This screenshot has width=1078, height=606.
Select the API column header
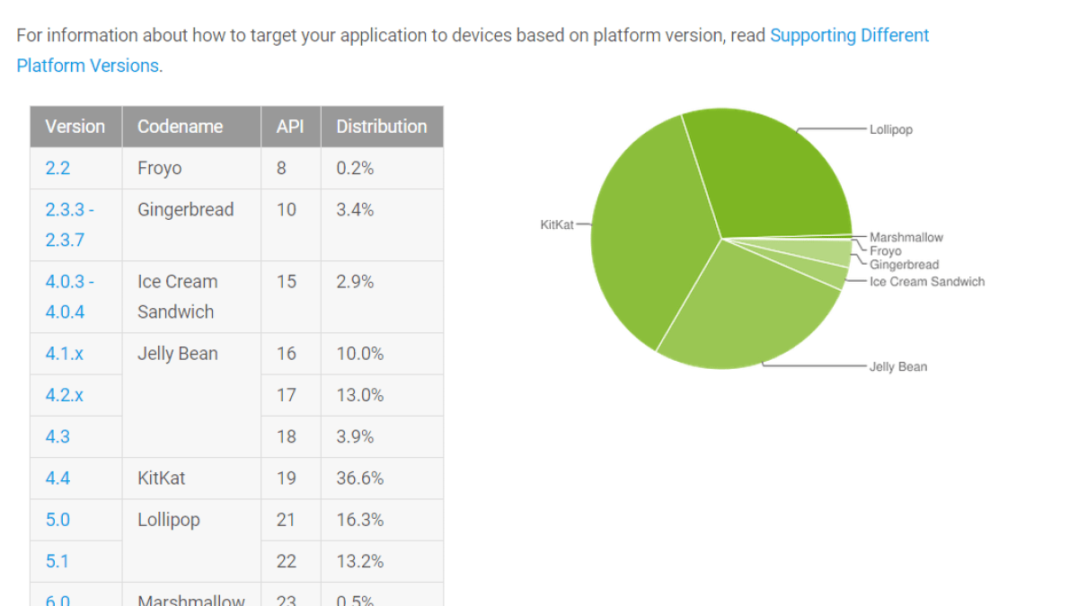[290, 127]
